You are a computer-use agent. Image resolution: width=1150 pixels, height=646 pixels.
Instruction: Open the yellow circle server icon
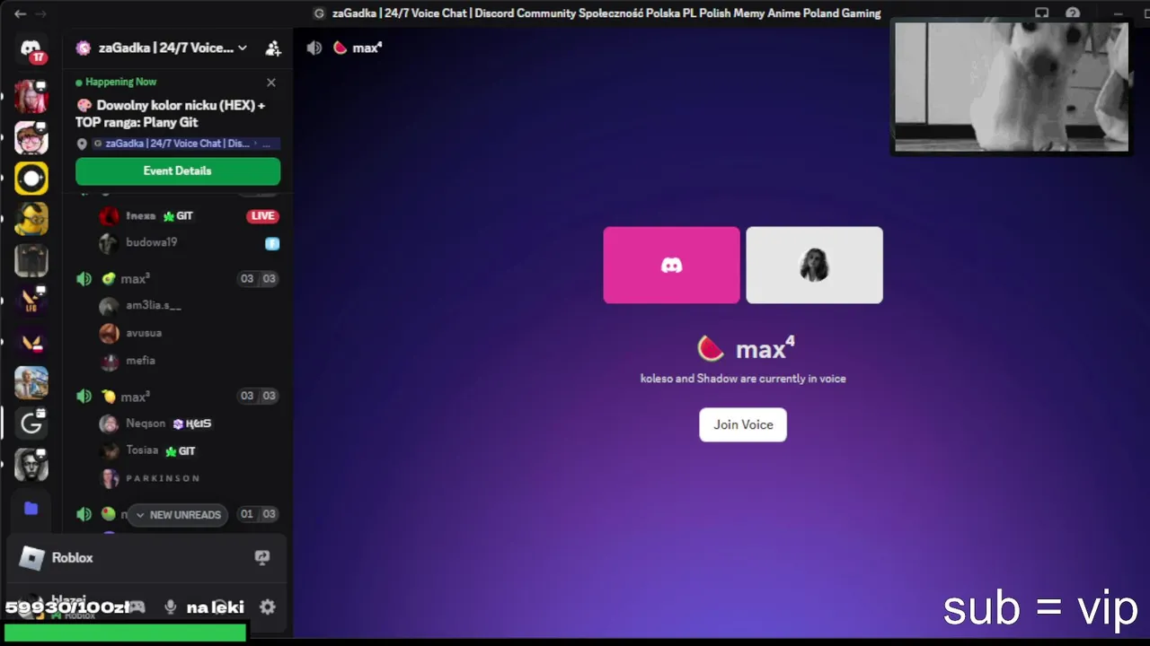[x=31, y=178]
